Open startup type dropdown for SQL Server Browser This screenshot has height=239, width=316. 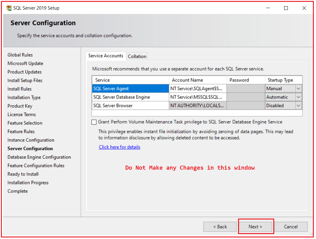pos(298,106)
